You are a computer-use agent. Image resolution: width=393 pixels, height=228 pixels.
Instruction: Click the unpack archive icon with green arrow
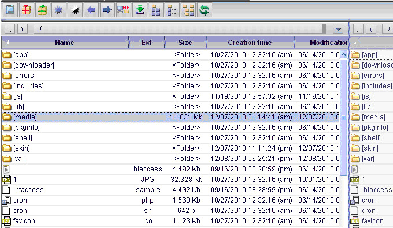tap(42, 10)
